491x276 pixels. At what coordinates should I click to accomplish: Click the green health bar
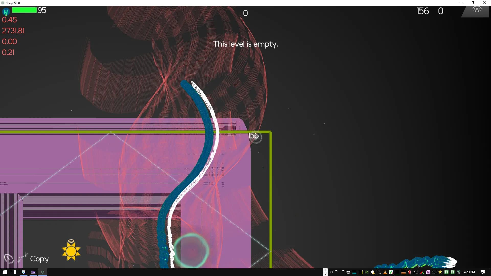click(24, 10)
